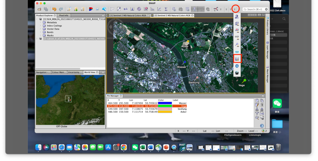318x161 pixels.
Task: Open the circled toolbar overflow chevron
Action: pyautogui.click(x=235, y=9)
